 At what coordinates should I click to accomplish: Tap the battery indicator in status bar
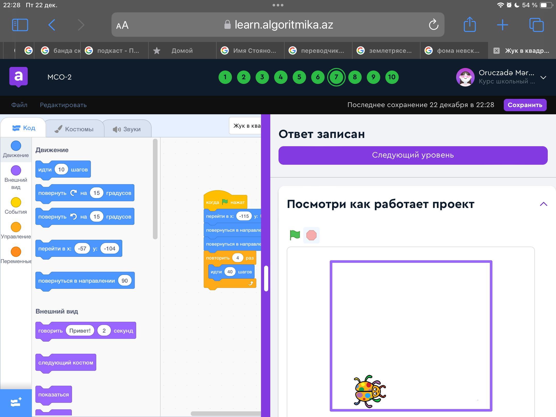[546, 5]
